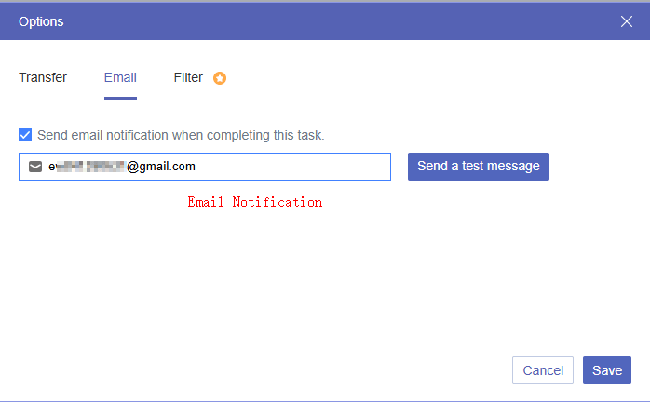The height and width of the screenshot is (402, 650).
Task: Send a test message
Action: coord(478,167)
